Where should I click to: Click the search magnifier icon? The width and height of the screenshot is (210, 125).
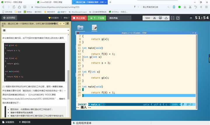click(x=168, y=7)
